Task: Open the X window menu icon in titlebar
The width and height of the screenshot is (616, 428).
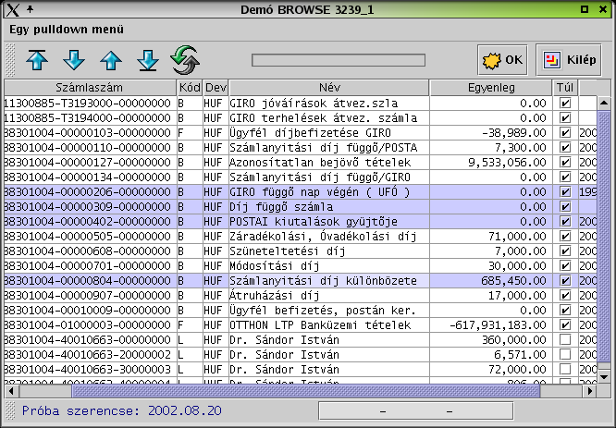Action: coord(13,9)
